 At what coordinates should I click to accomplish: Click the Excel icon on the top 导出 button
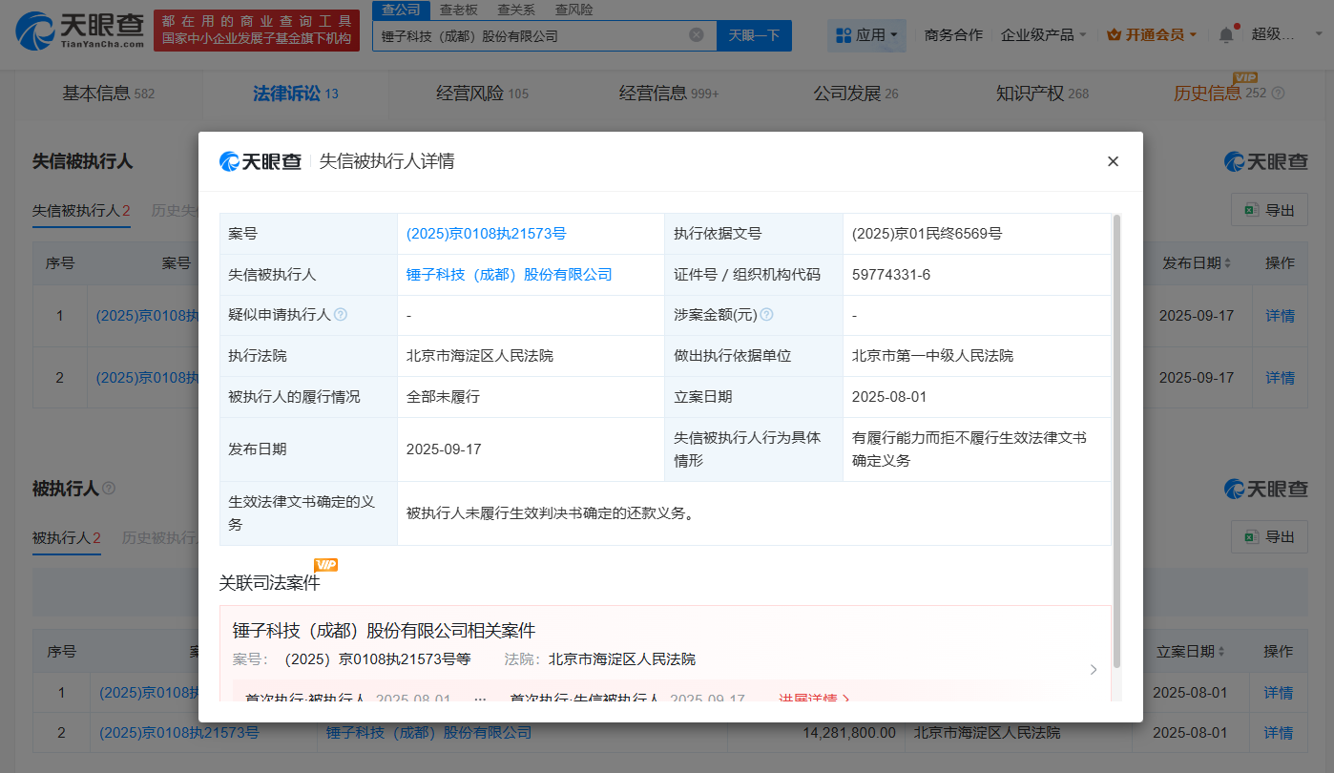pyautogui.click(x=1255, y=209)
